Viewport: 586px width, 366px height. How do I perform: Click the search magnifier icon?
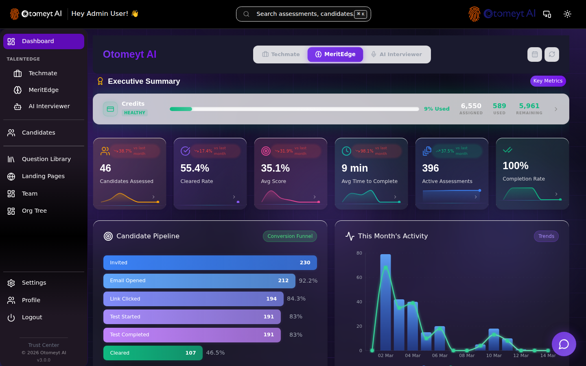(x=246, y=14)
